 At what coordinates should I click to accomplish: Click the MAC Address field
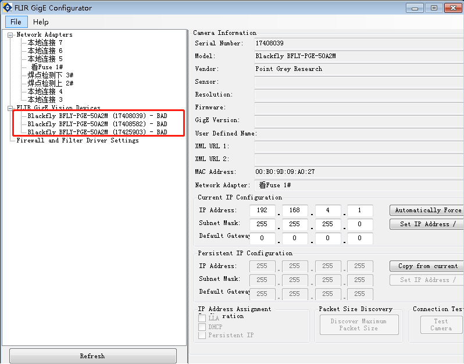359,172
